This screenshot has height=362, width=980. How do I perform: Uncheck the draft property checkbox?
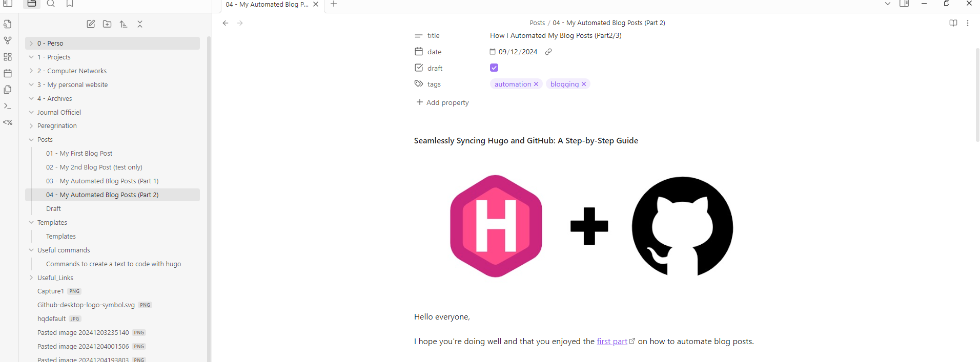point(494,68)
